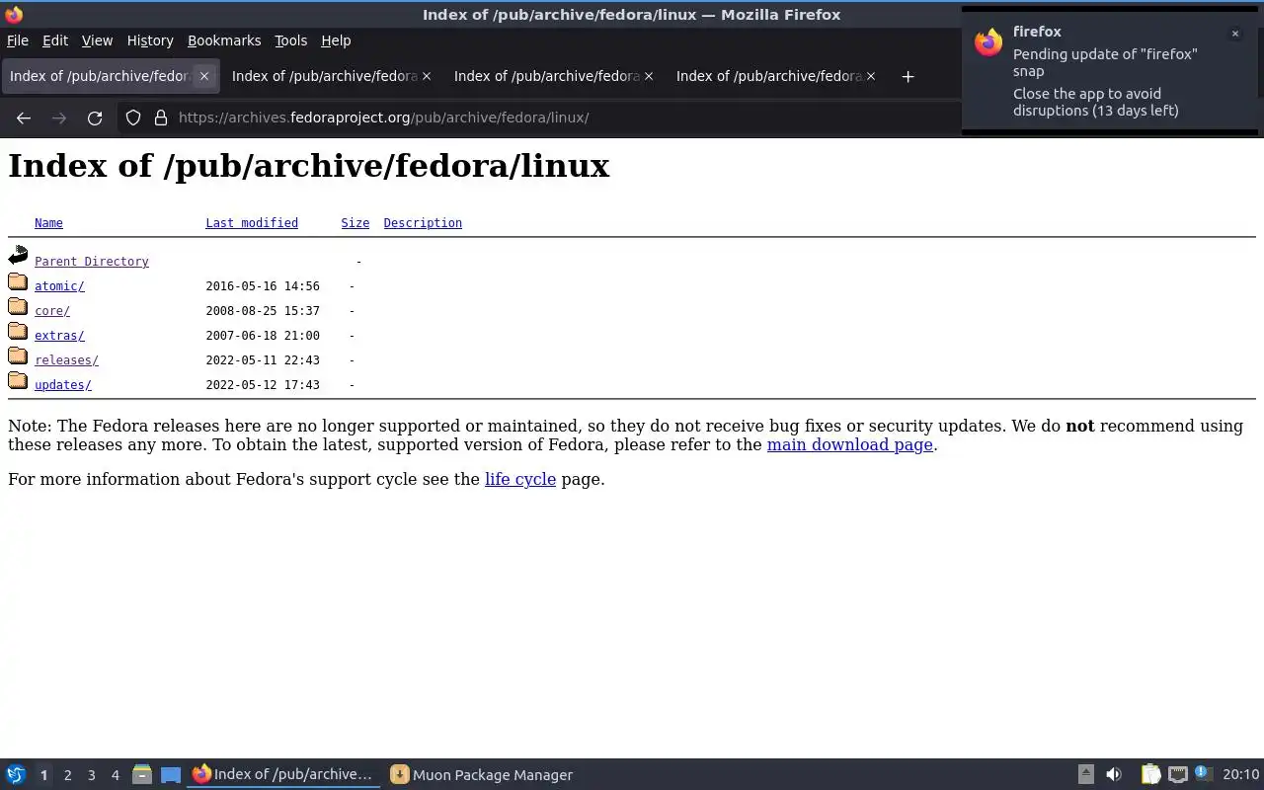Click the volume speaker tray icon
This screenshot has height=790, width=1264.
[x=1114, y=775]
